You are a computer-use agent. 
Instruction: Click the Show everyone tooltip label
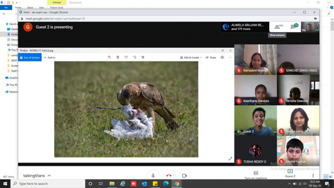(x=277, y=35)
